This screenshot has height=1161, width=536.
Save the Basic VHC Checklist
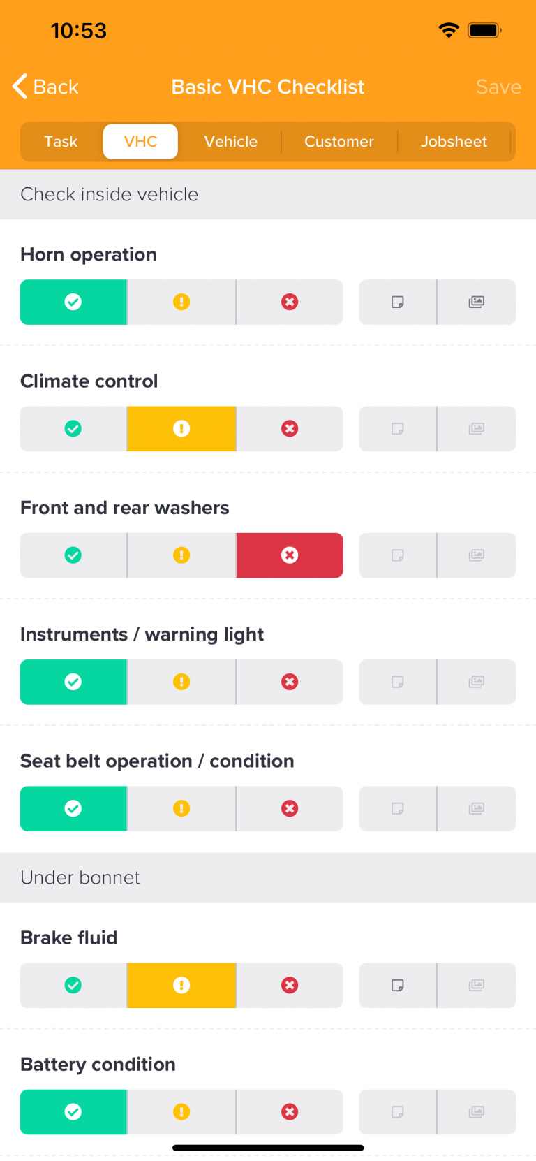point(498,87)
